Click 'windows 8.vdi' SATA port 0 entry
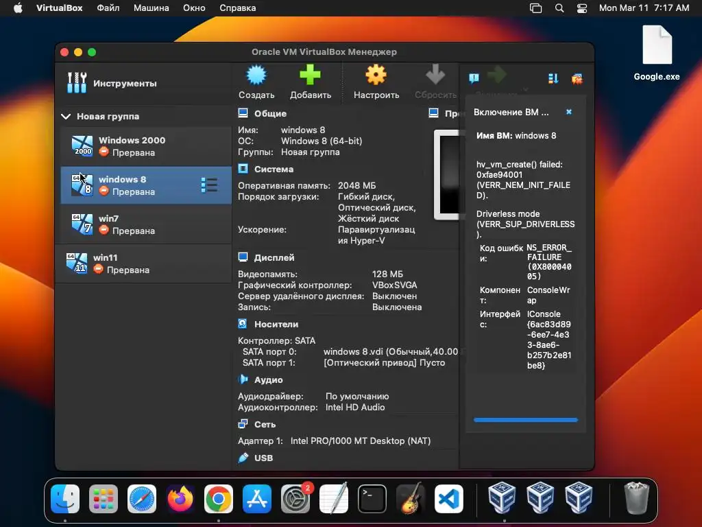 391,352
